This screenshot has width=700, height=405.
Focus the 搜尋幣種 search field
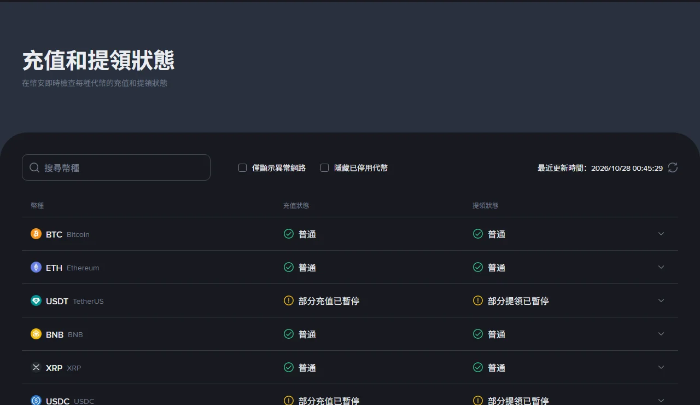(116, 167)
